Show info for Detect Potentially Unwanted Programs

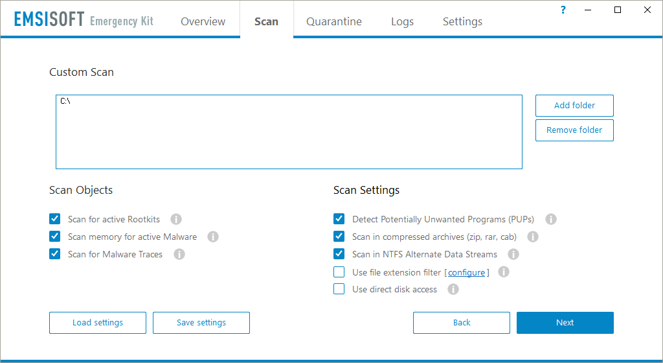click(x=551, y=219)
